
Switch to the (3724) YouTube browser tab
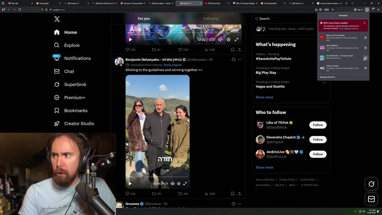(x=216, y=3)
